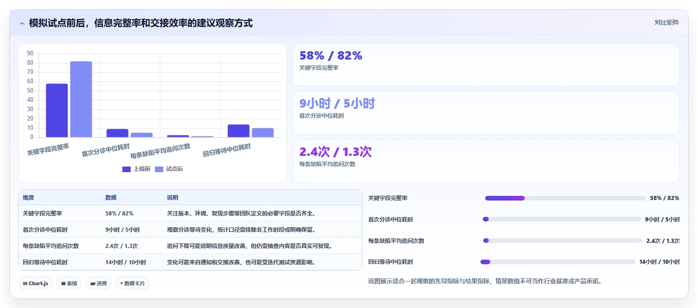Click the 每条缺陷平均追问次数 label in the progress list

(x=396, y=241)
